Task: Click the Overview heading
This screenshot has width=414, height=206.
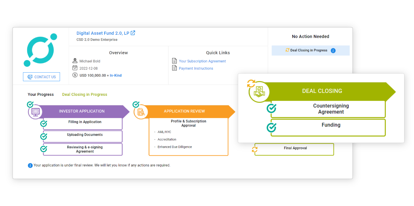Action: (119, 53)
